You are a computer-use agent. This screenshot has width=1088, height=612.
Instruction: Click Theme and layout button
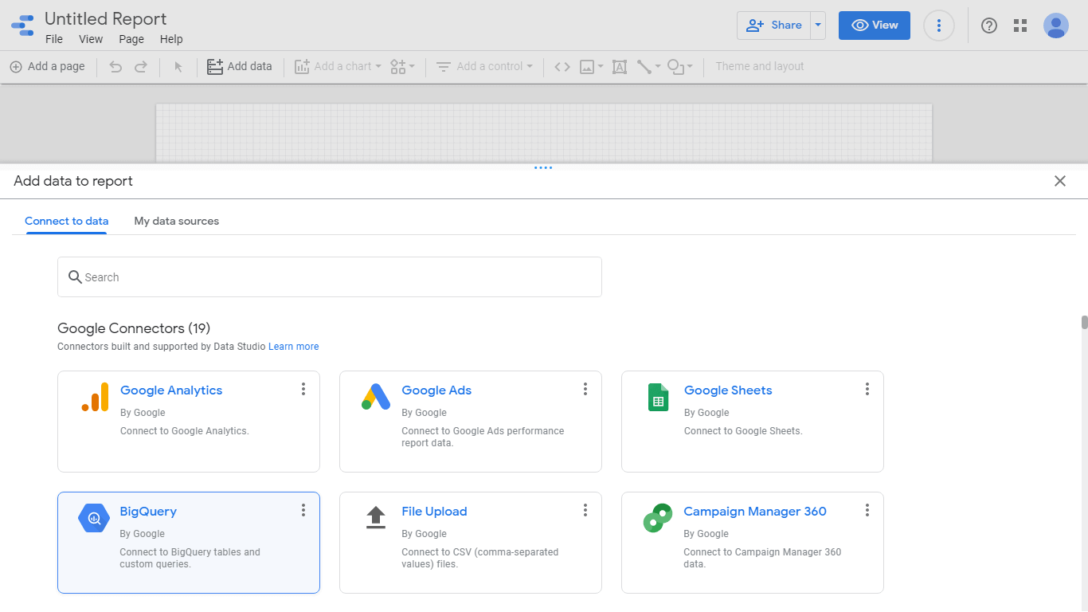(x=760, y=67)
